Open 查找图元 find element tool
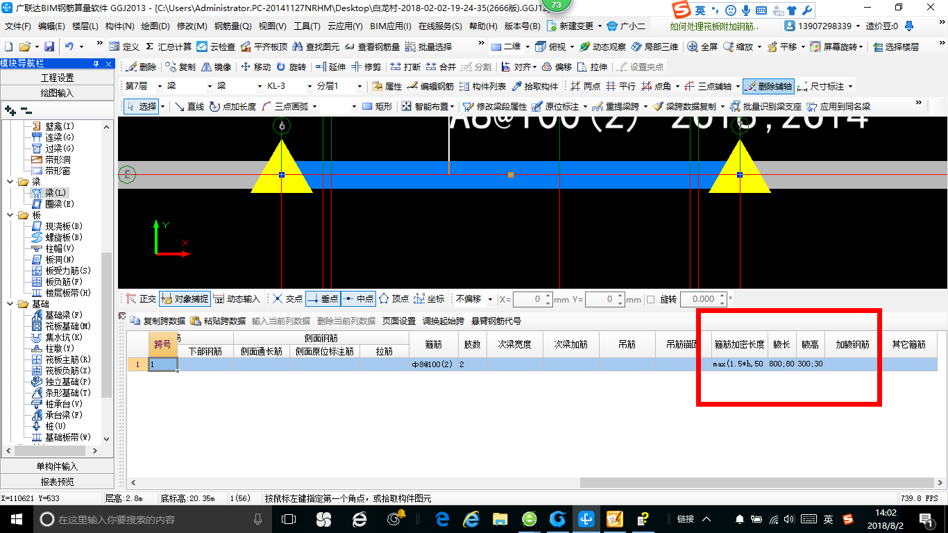Image resolution: width=948 pixels, height=533 pixels. tap(316, 46)
